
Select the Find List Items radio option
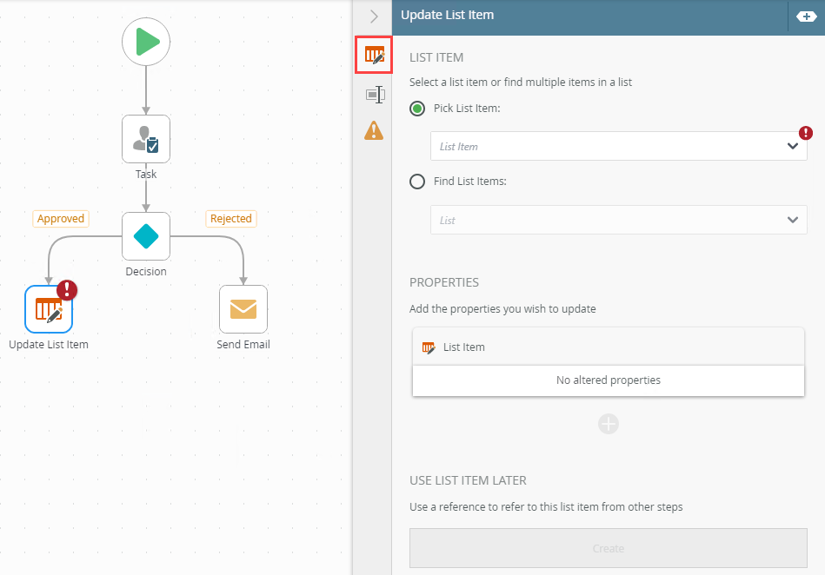(417, 182)
